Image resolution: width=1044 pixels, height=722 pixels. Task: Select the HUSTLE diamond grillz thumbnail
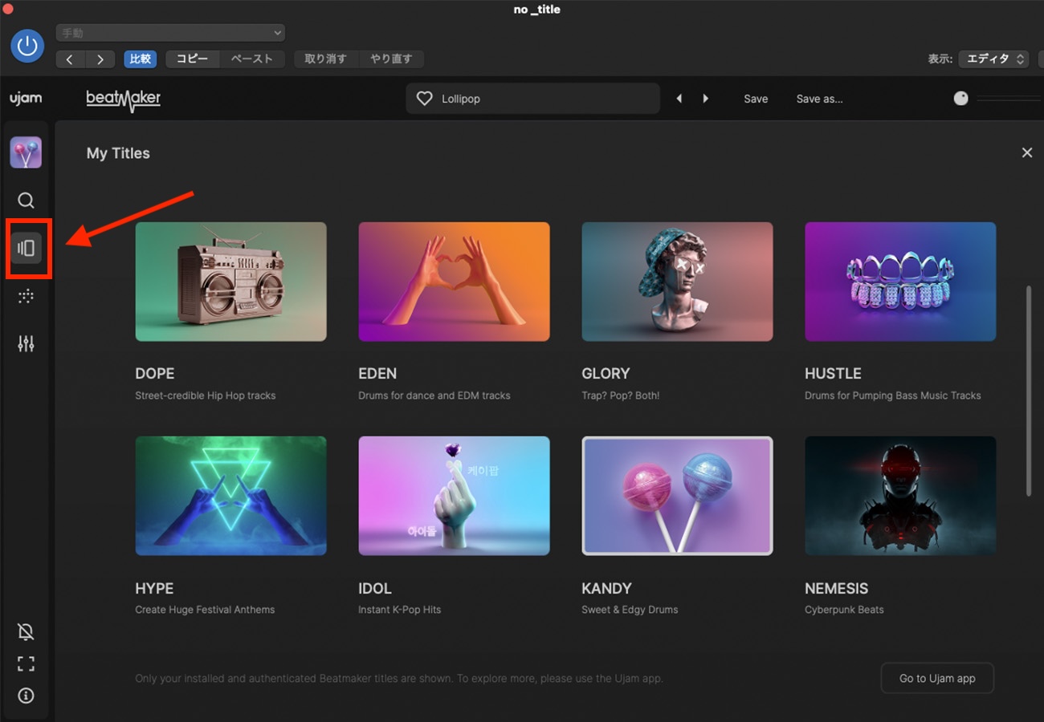tap(901, 282)
